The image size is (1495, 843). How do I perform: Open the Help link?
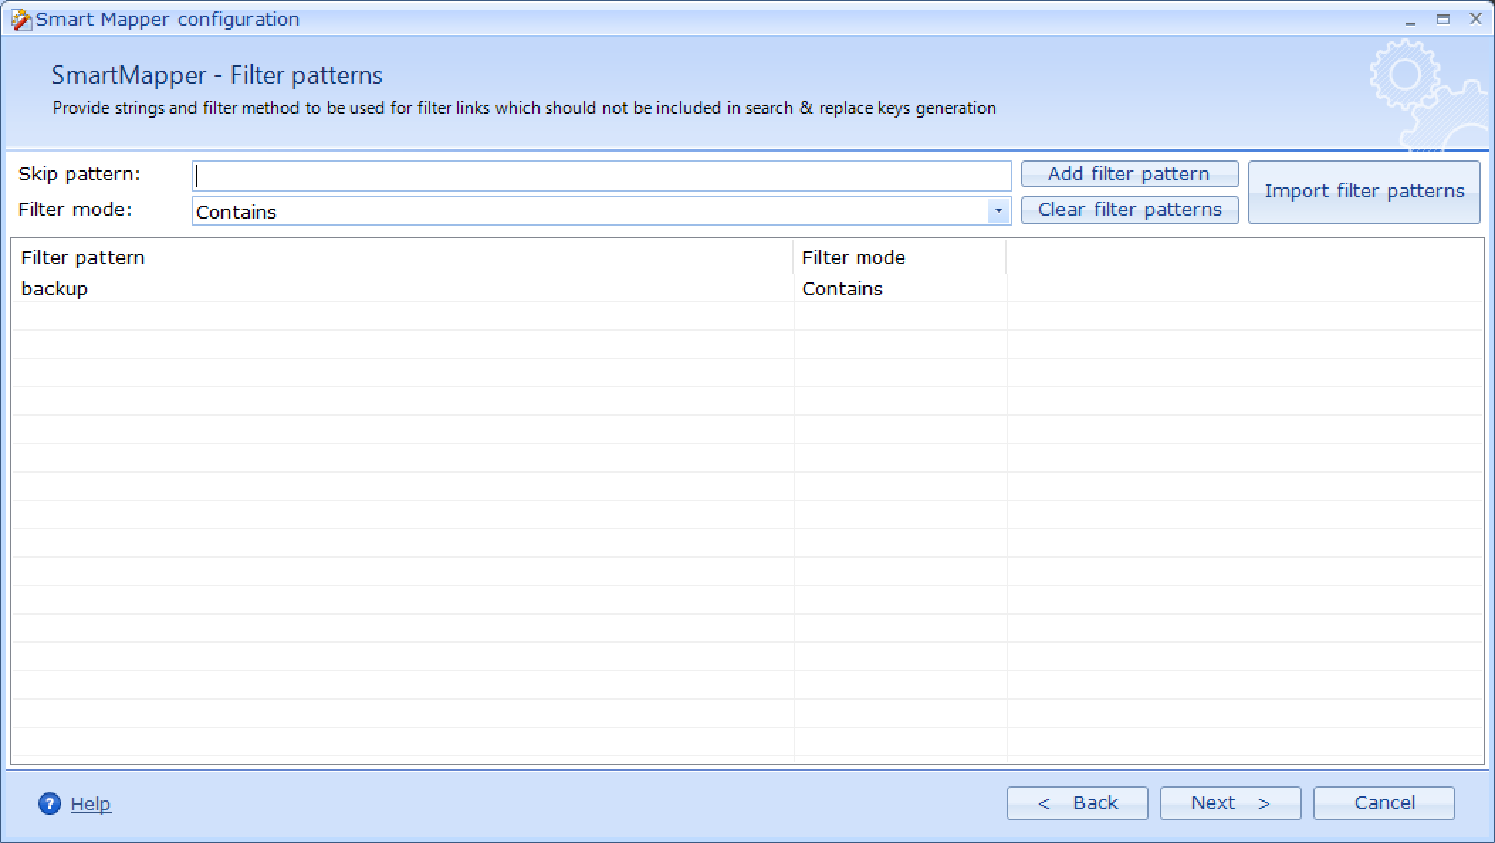tap(91, 803)
